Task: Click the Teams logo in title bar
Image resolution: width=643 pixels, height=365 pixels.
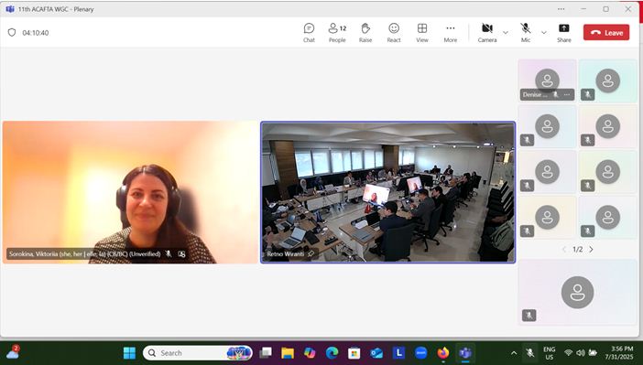Action: tap(10, 9)
